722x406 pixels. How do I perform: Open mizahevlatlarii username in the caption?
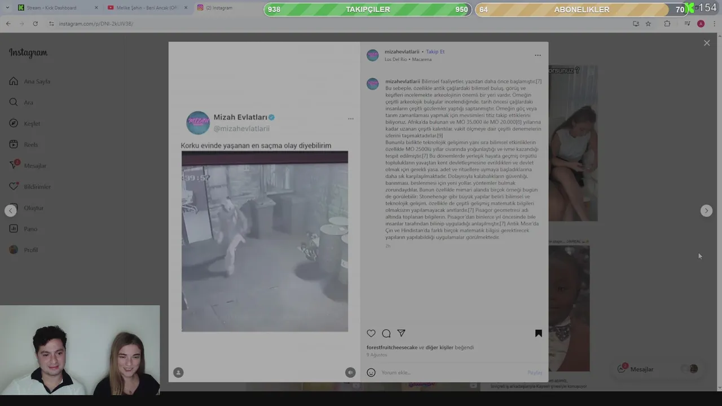pyautogui.click(x=402, y=82)
